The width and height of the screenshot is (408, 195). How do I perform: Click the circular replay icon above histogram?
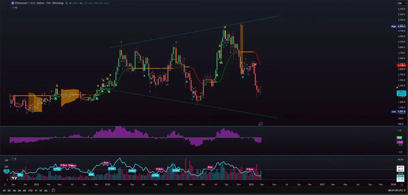(x=260, y=124)
